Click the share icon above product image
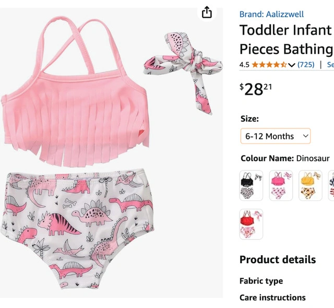334x308 pixels. pyautogui.click(x=207, y=13)
